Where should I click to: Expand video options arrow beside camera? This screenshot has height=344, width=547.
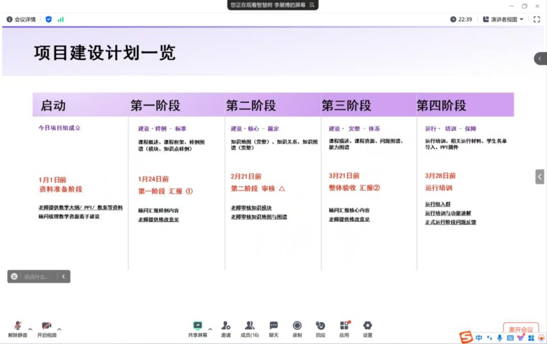pyautogui.click(x=59, y=329)
